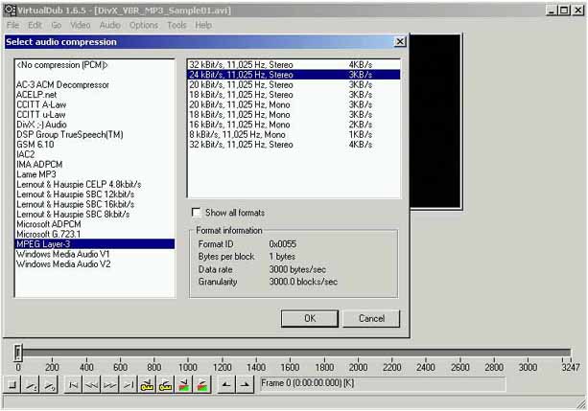The width and height of the screenshot is (588, 411).
Task: Maximize the VirtualDub window
Action: [x=564, y=11]
